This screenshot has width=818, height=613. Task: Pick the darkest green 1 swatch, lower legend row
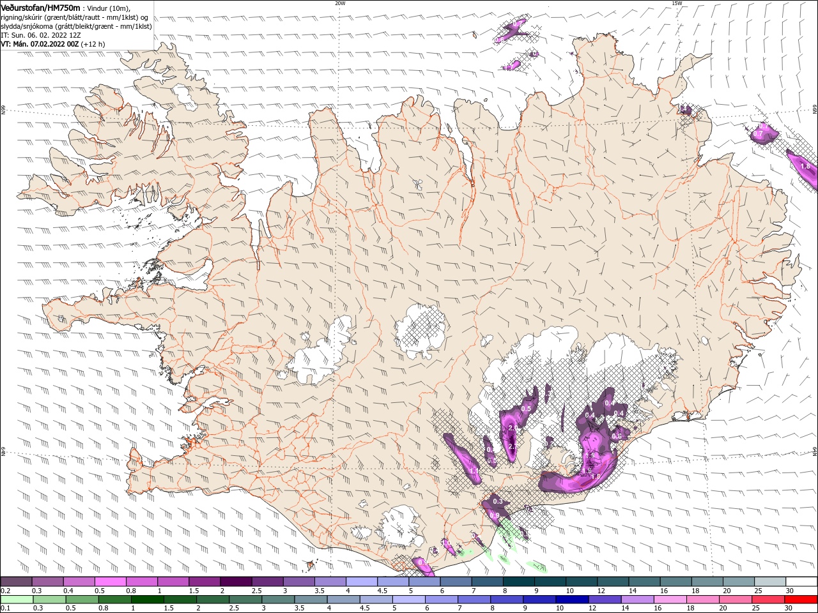tap(148, 600)
